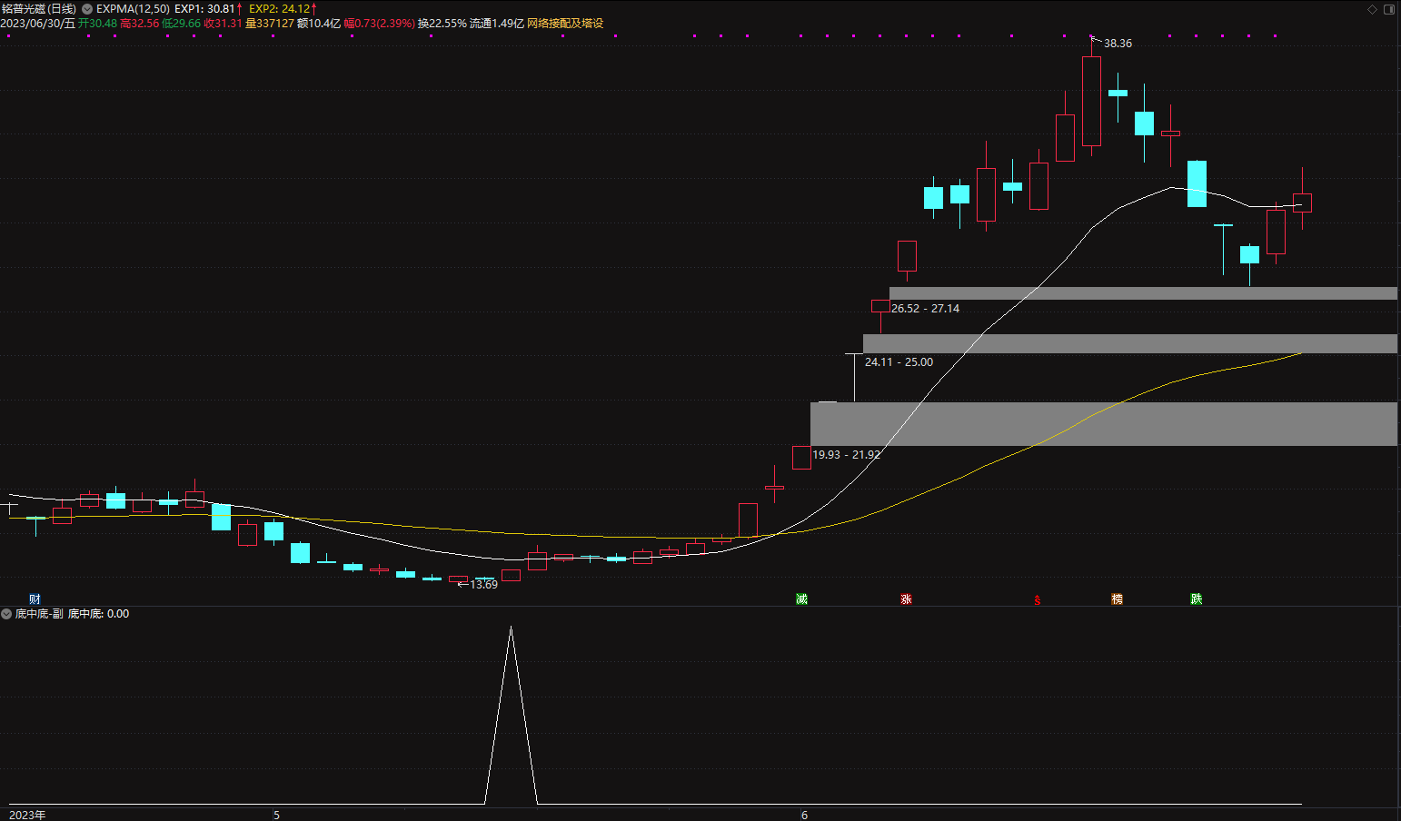Click the white spike peak in sub-chart
The image size is (1401, 821).
[512, 628]
